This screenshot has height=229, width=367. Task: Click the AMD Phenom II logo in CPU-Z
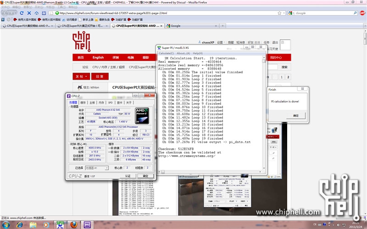[142, 115]
